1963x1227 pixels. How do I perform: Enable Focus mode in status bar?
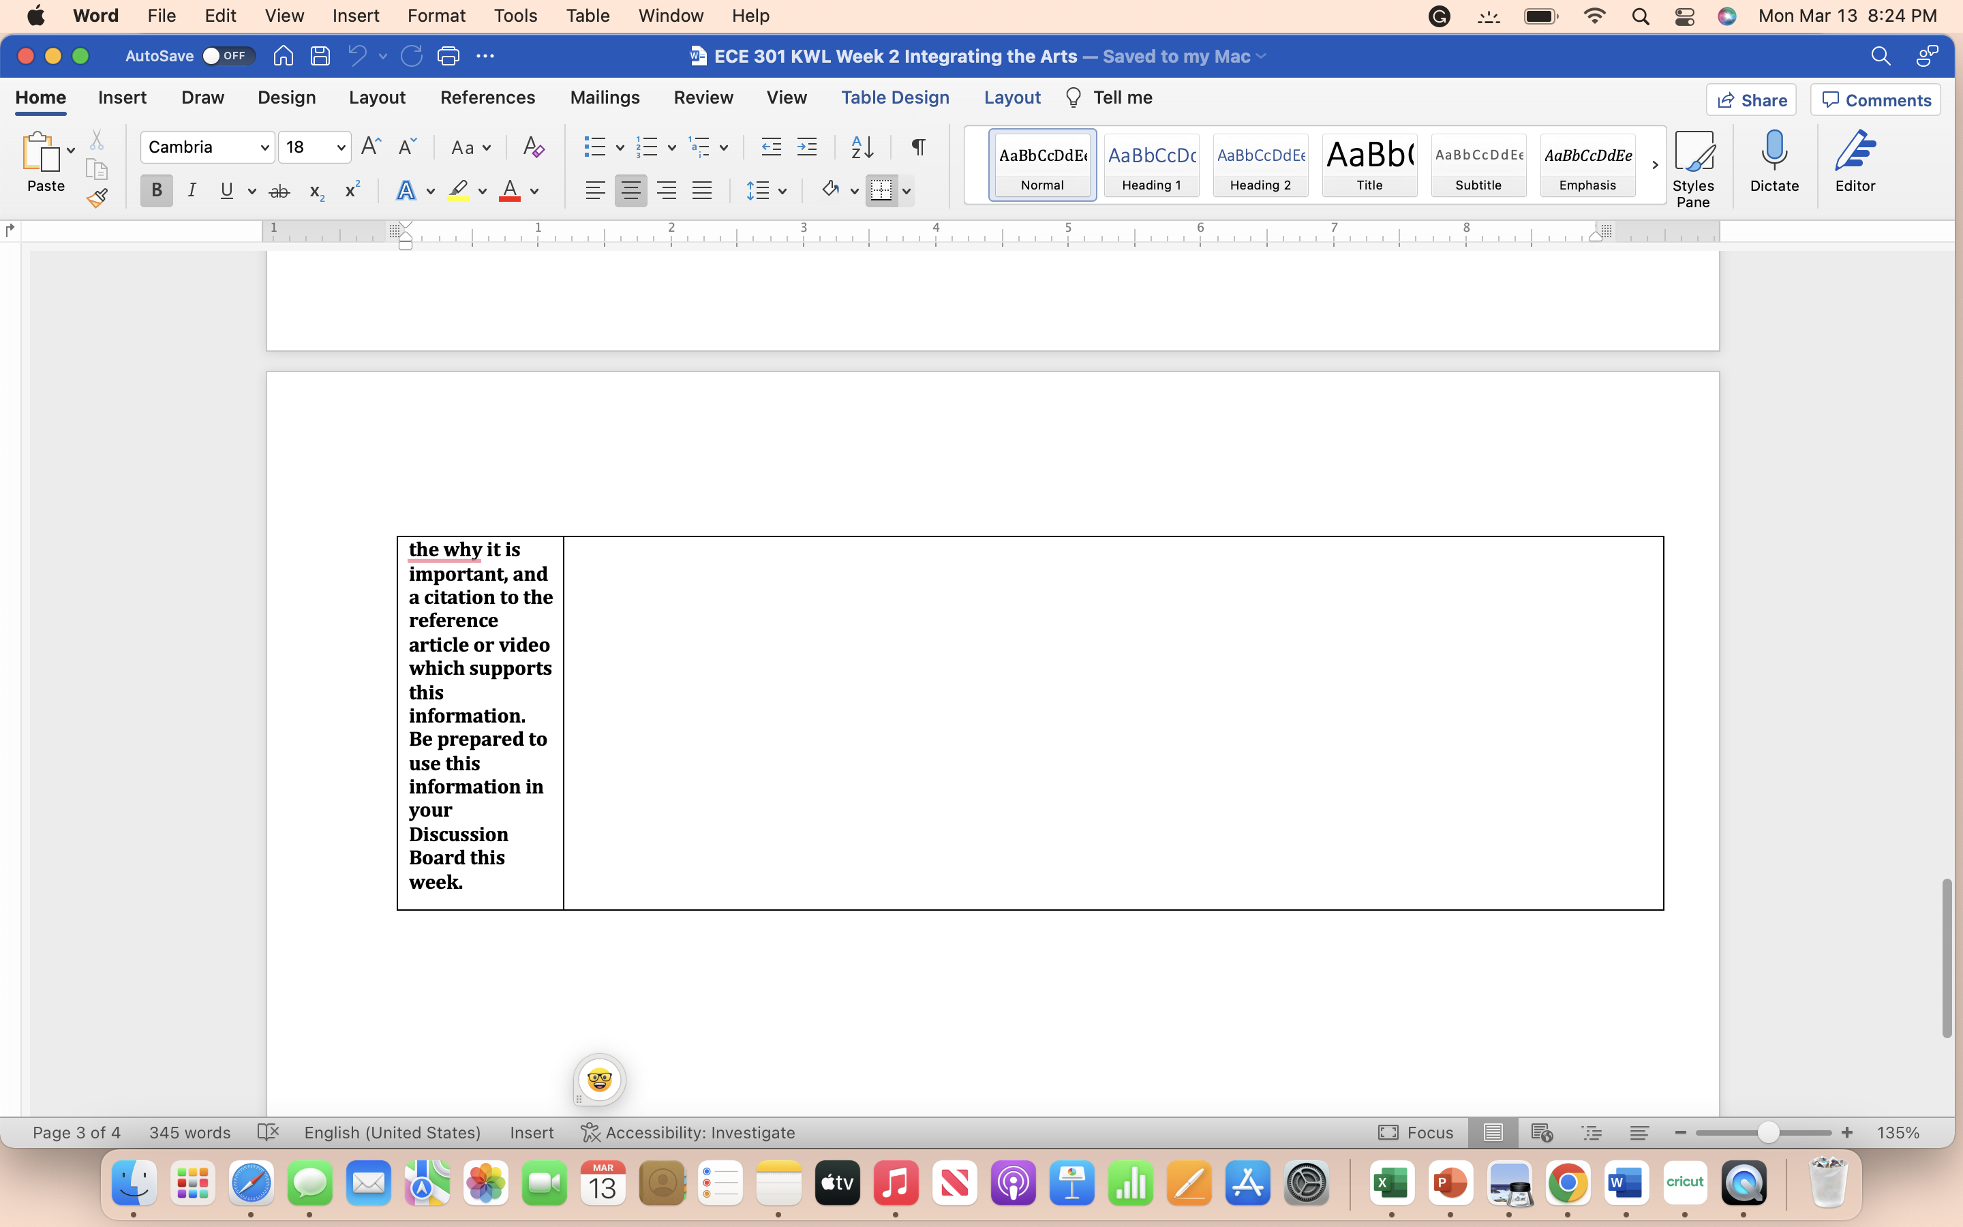coord(1415,1132)
